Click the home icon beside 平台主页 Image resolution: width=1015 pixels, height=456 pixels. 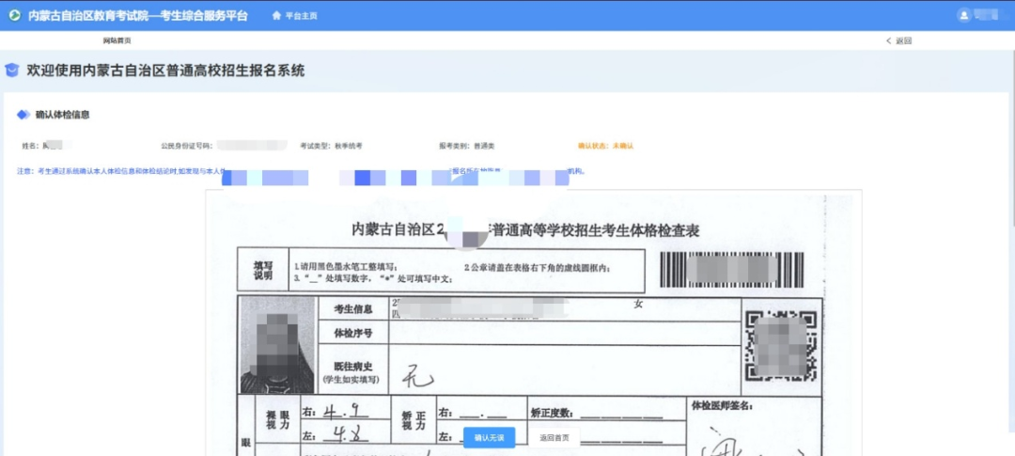pyautogui.click(x=276, y=16)
